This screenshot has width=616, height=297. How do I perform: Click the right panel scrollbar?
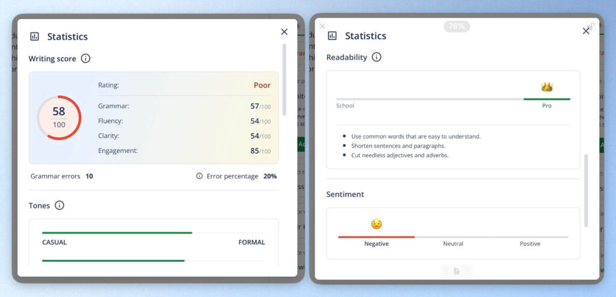pos(586,190)
